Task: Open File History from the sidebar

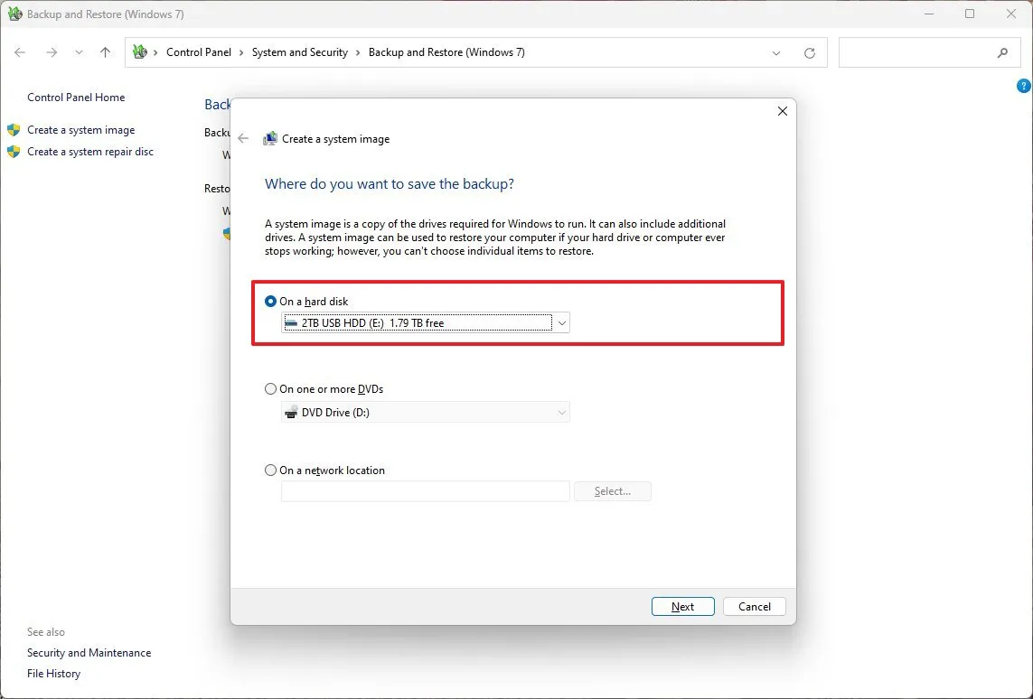Action: point(53,673)
